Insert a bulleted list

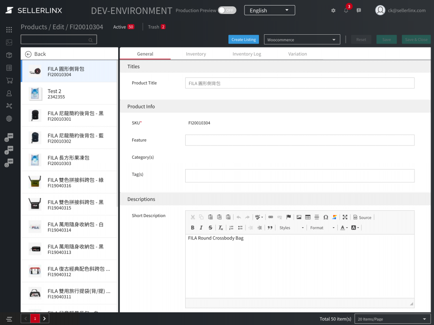pos(240,228)
